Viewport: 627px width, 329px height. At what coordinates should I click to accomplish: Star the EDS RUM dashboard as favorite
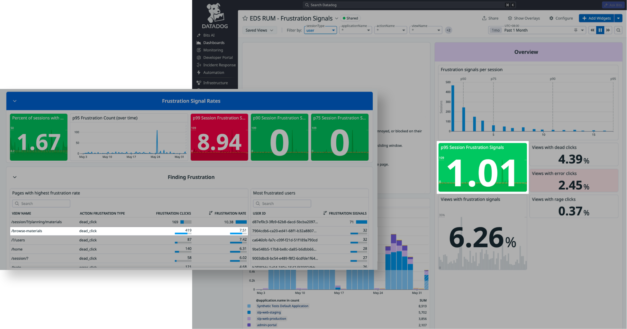point(245,18)
